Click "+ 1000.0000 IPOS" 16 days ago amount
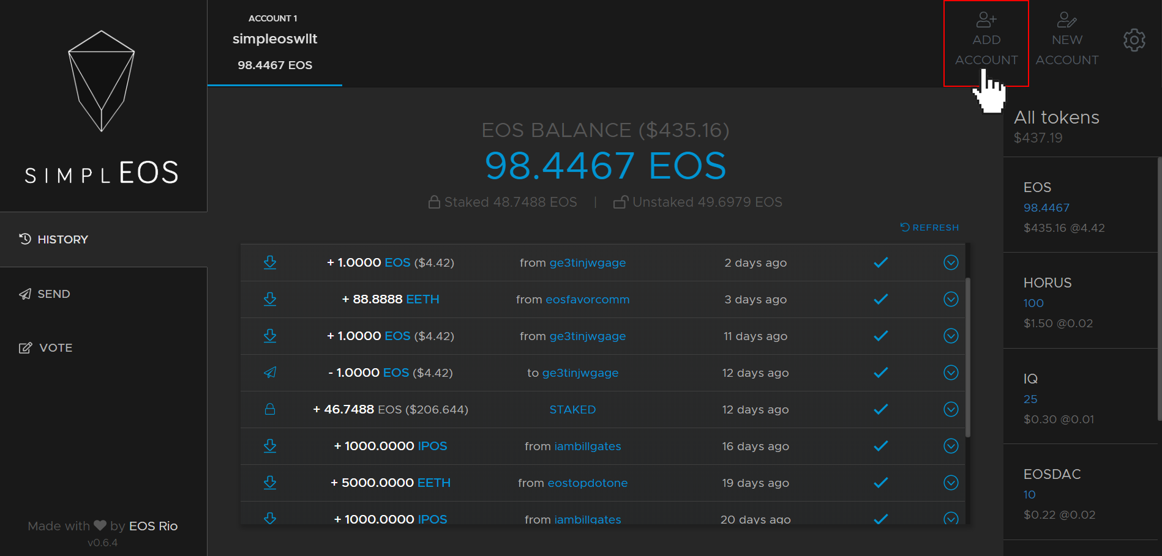Image resolution: width=1162 pixels, height=556 pixels. (x=391, y=447)
